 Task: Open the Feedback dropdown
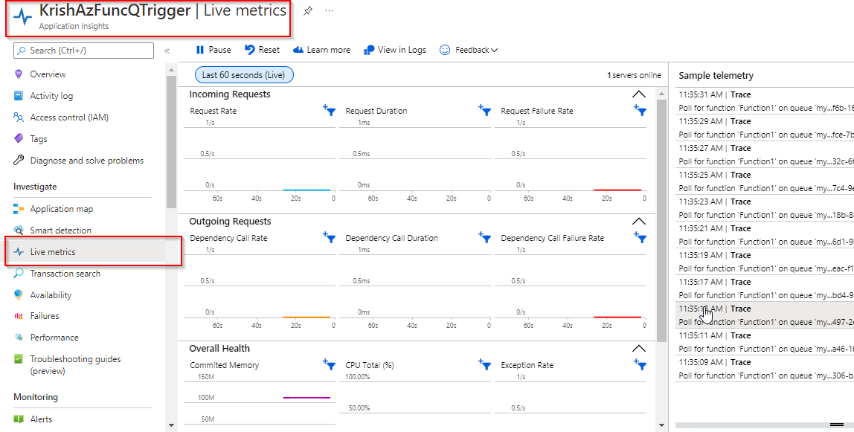coord(469,50)
